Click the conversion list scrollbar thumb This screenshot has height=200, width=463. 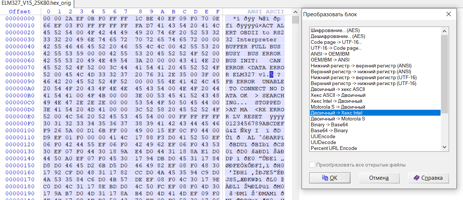445,74
